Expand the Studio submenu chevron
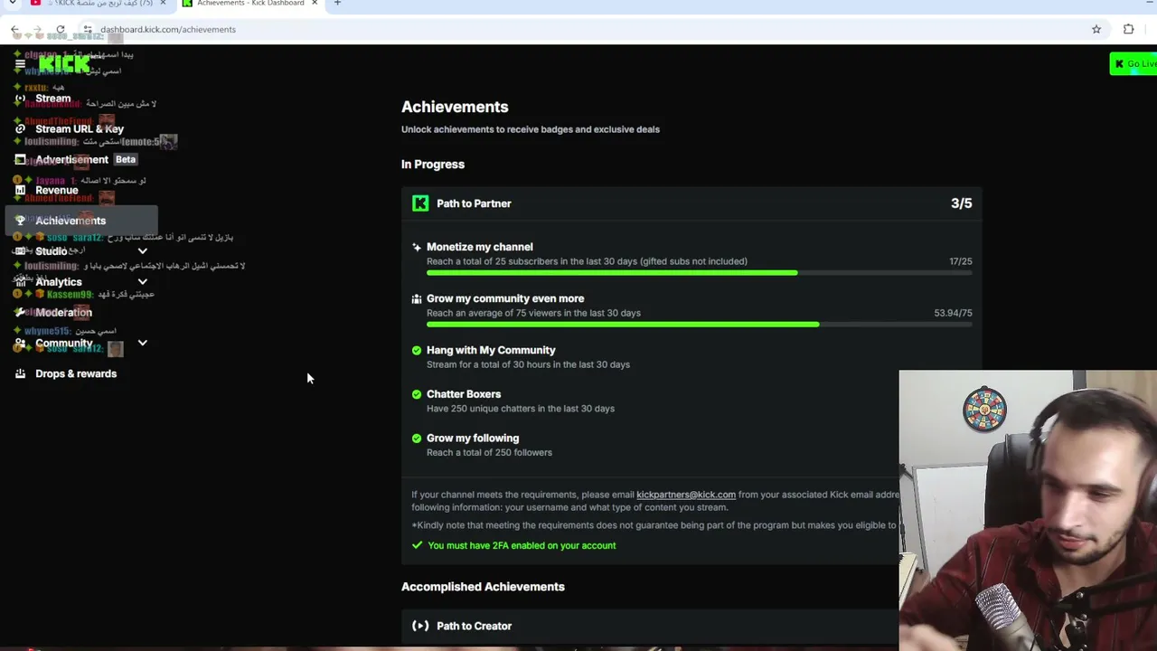The image size is (1157, 651). click(x=142, y=251)
